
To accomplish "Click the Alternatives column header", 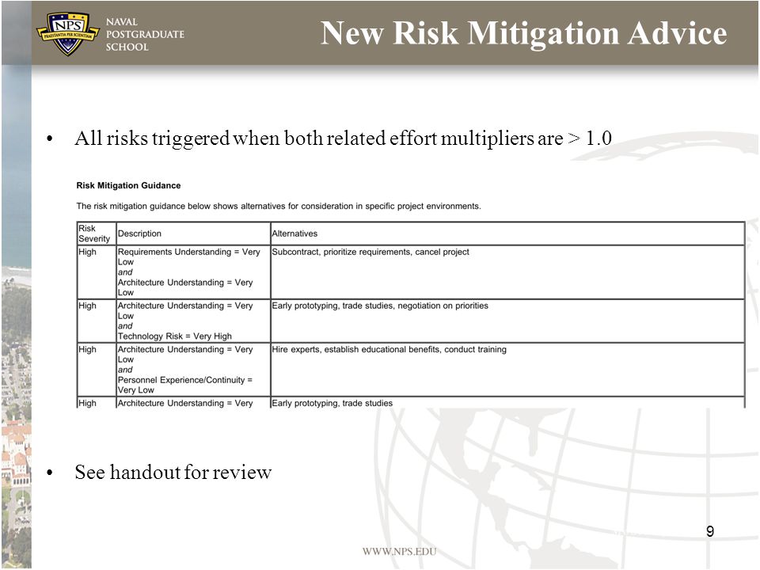I will point(507,234).
